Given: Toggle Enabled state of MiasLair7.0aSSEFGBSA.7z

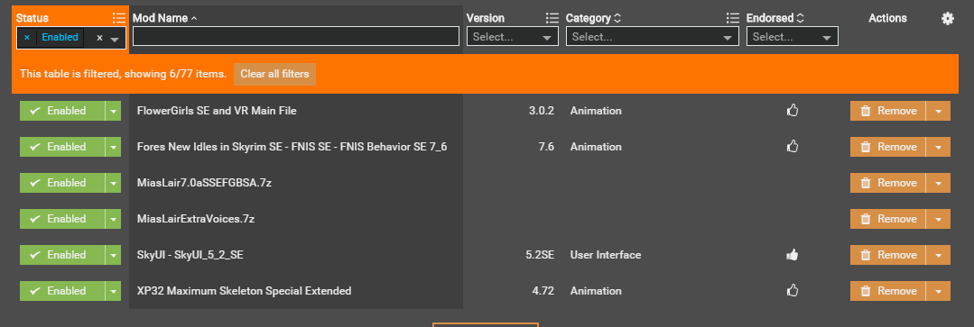Looking at the screenshot, I should coord(62,183).
